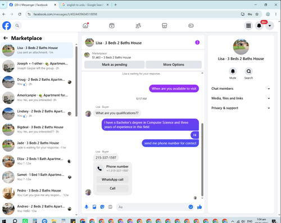281x223 pixels.
Task: Open the Friends icon in top nav
Action: point(138,25)
